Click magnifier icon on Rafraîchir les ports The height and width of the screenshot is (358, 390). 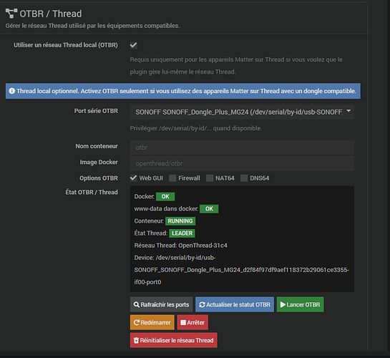click(136, 304)
